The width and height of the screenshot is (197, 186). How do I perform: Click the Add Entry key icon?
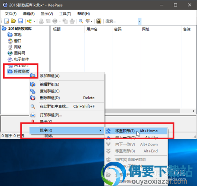29,21
